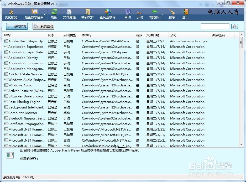Select the Application Information service
This screenshot has width=246, height=182.
(121, 63)
